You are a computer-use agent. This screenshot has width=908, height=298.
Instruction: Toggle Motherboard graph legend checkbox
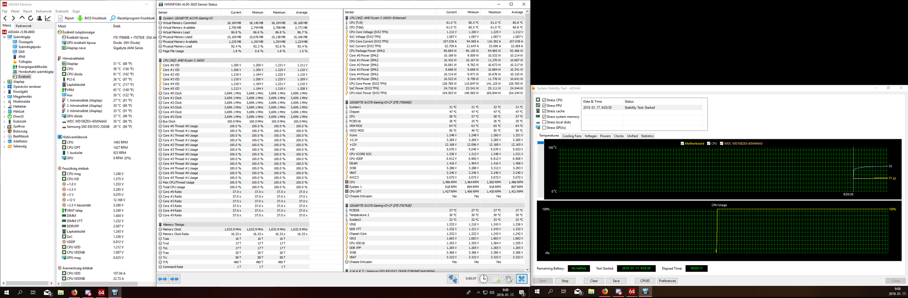click(x=682, y=143)
